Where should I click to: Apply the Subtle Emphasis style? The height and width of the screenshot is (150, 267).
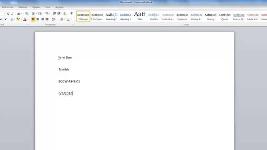(x=168, y=16)
